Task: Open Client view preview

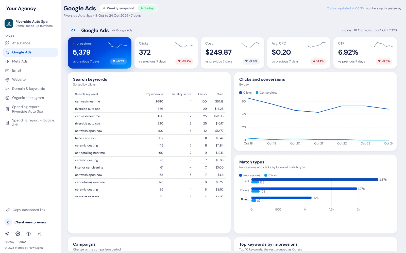Action: click(30, 222)
